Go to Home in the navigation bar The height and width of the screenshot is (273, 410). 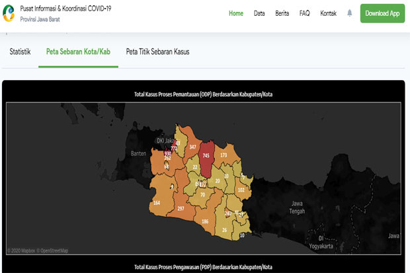pyautogui.click(x=236, y=13)
